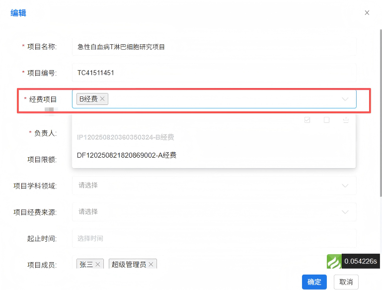Remove 张三 from project members
Image resolution: width=382 pixels, height=290 pixels.
98,265
